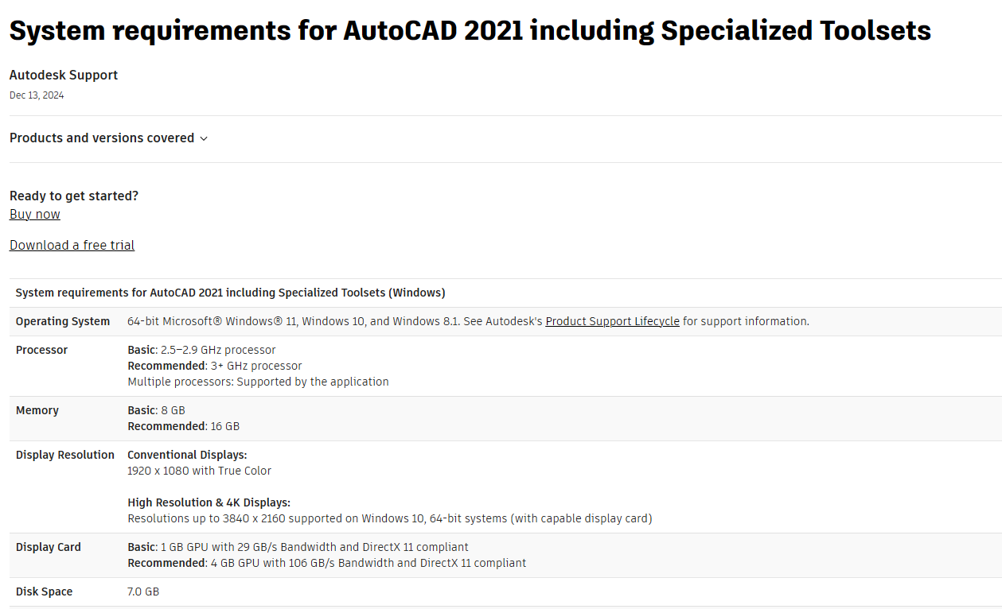Select the Processor row label

(41, 350)
